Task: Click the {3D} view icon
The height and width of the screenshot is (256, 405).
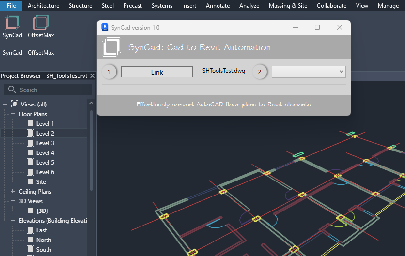Action: click(31, 211)
